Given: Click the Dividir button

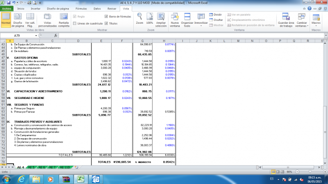Looking at the screenshot, I should click(215, 14).
